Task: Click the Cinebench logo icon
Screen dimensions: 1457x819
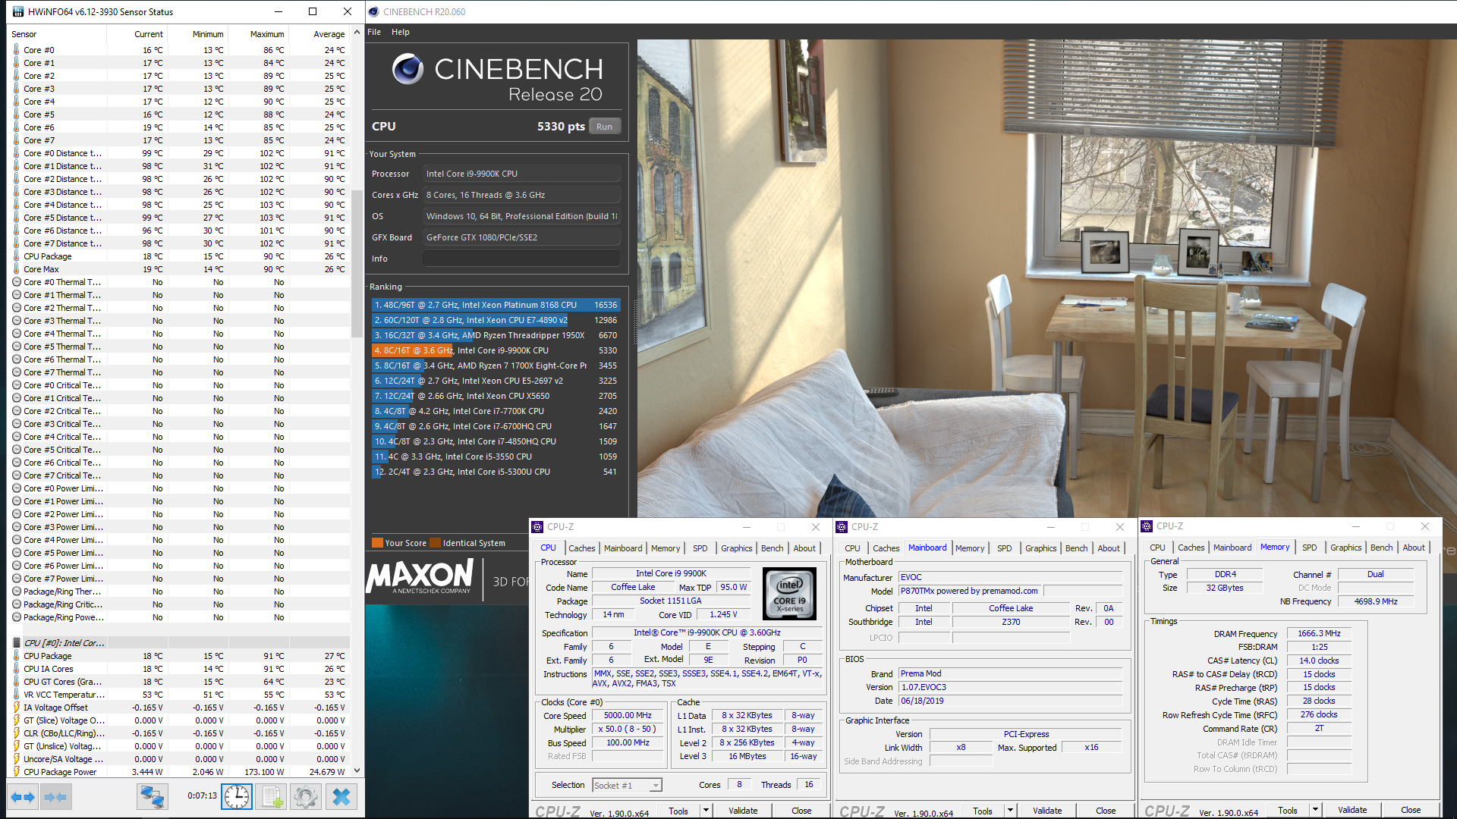Action: (x=408, y=70)
